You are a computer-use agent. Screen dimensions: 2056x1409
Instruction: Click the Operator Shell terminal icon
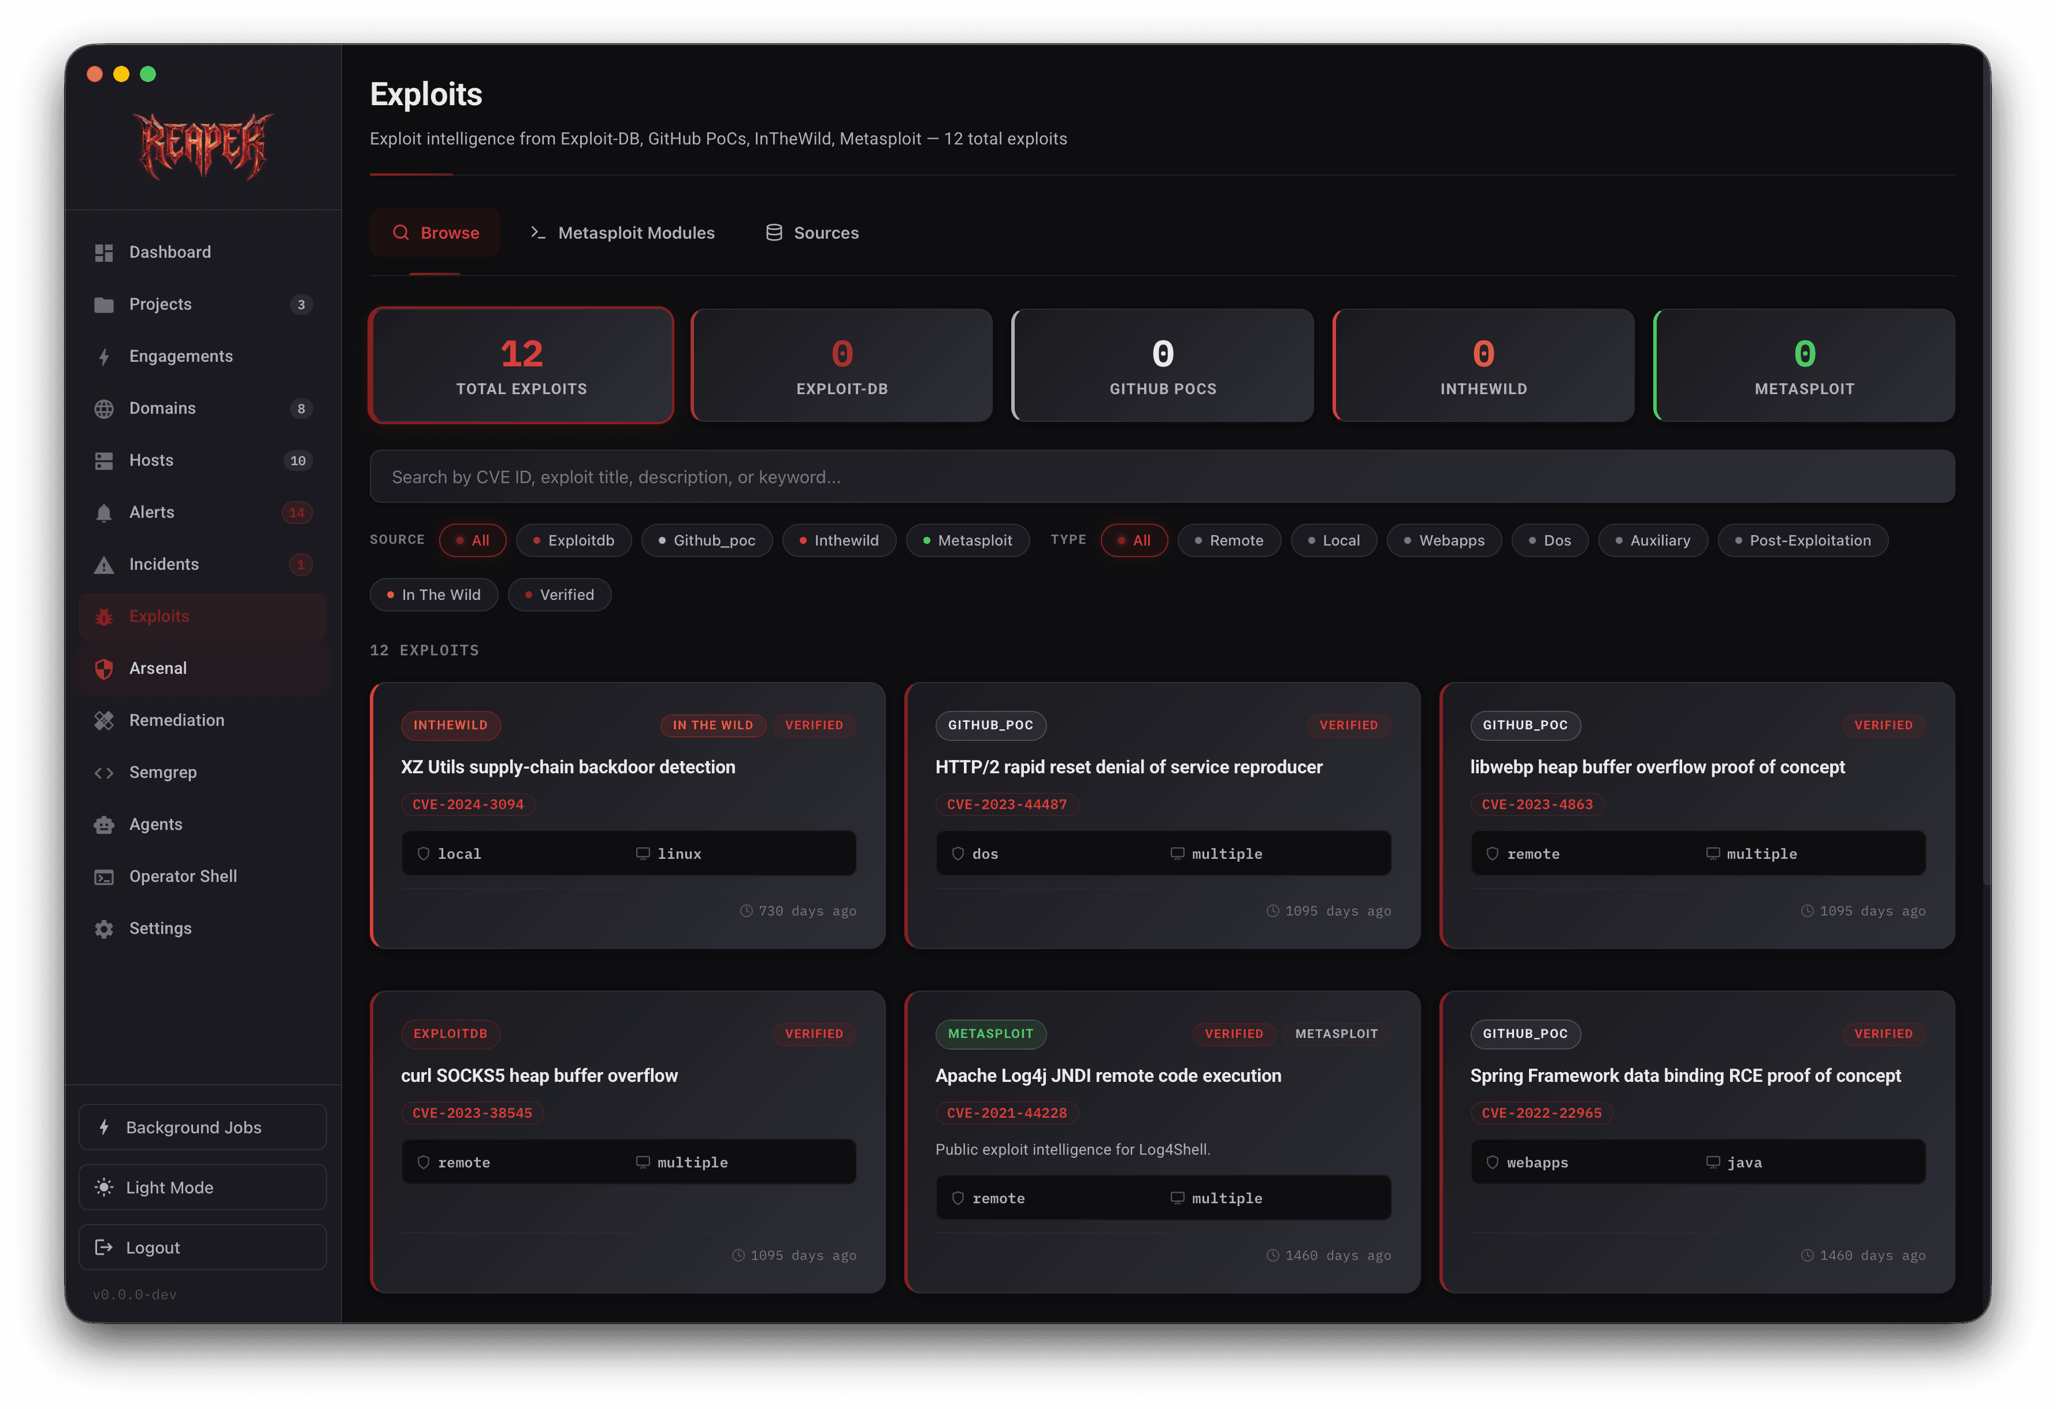point(103,877)
